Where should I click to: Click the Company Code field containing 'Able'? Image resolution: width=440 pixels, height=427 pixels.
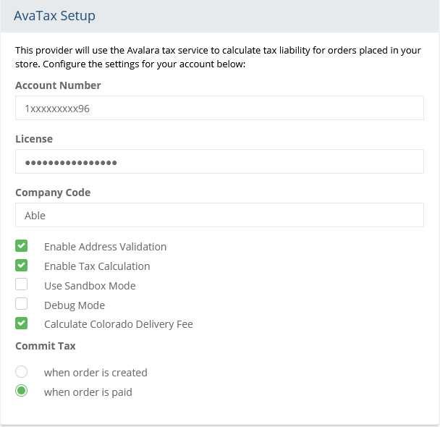219,215
